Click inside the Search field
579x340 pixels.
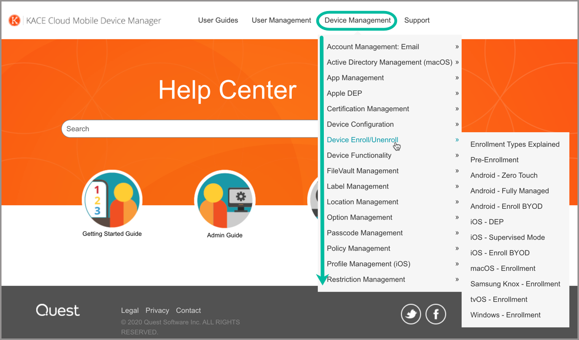click(x=190, y=129)
